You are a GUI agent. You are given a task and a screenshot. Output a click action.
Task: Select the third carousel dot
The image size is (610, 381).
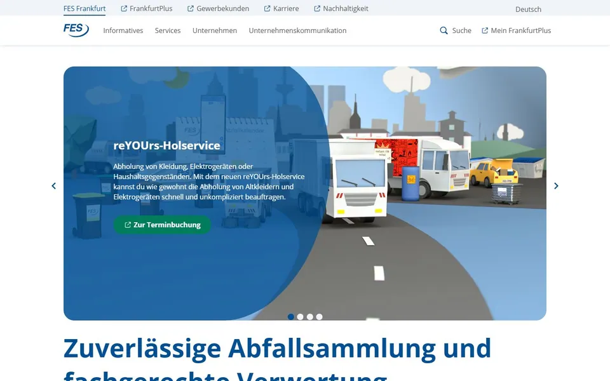coord(309,317)
